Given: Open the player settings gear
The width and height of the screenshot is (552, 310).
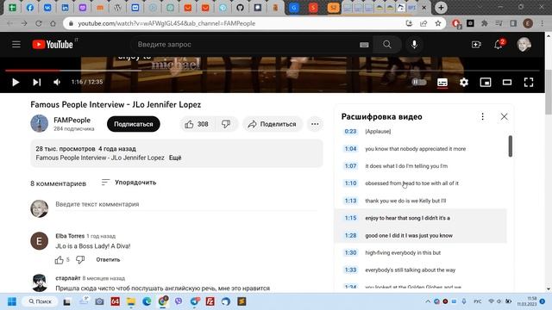Looking at the screenshot, I should click(x=464, y=83).
